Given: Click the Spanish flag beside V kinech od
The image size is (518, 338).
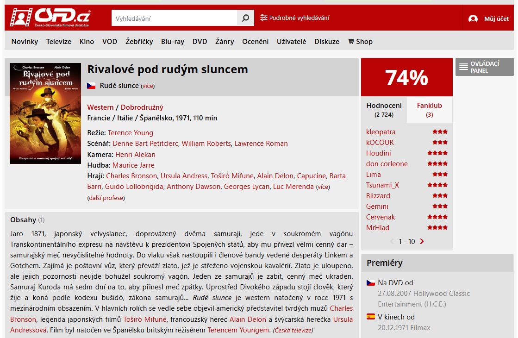Looking at the screenshot, I should click(371, 317).
